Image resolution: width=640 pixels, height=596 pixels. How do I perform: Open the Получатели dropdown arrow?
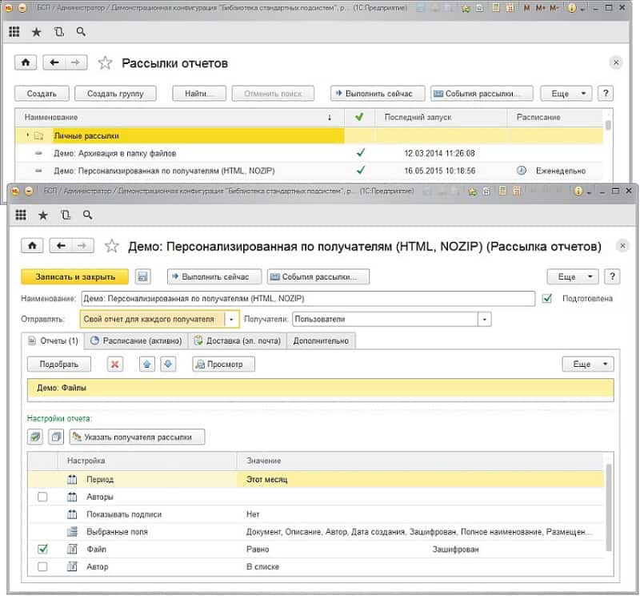pos(485,320)
